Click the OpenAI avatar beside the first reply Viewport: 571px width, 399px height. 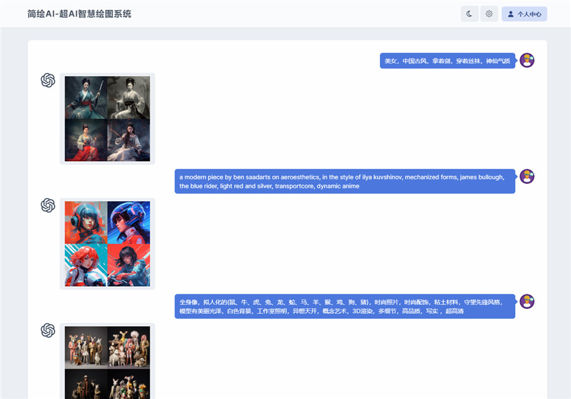[x=48, y=81]
